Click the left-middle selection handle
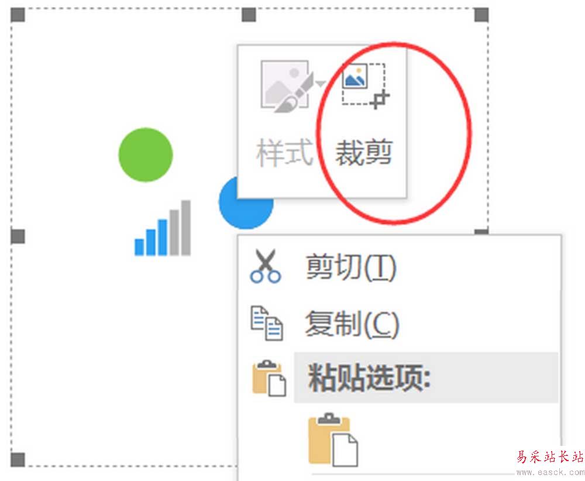 [x=18, y=236]
